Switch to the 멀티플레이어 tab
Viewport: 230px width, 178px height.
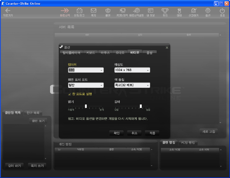pos(71,53)
